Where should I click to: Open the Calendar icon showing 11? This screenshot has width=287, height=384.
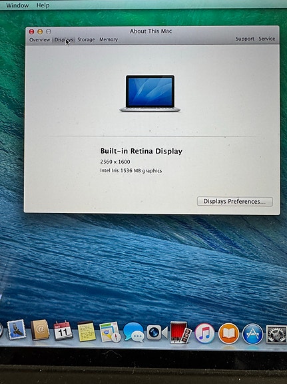point(63,331)
